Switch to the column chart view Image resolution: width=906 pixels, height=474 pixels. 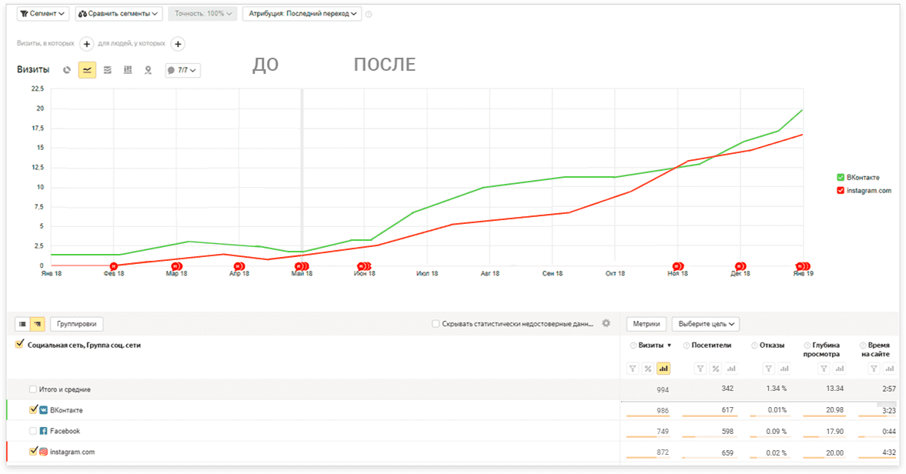(x=128, y=69)
